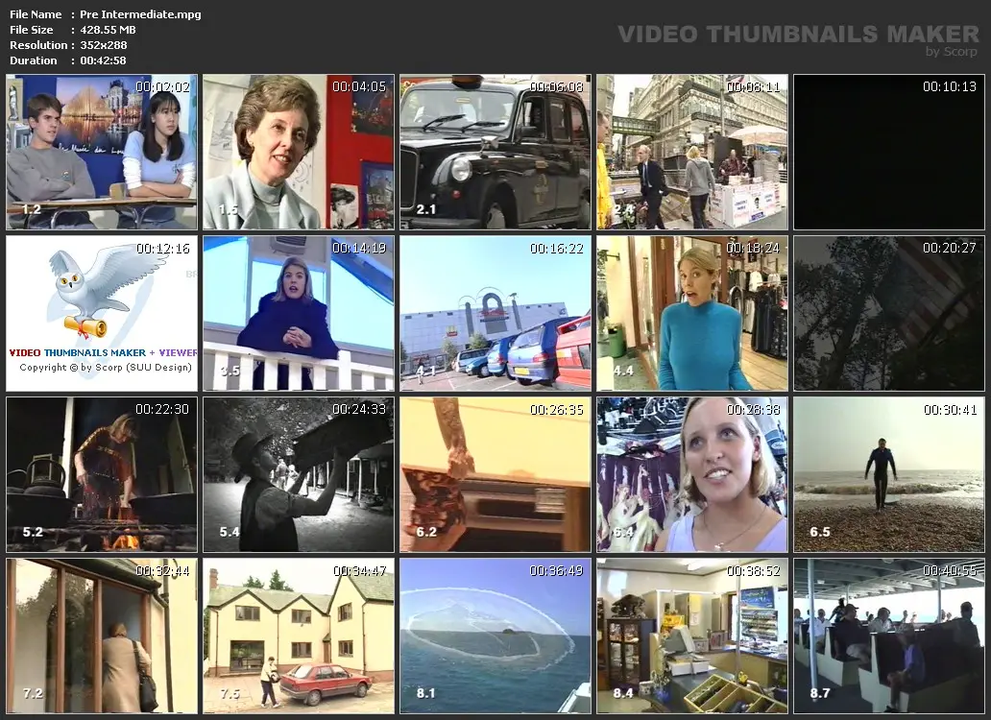Click the 'VIDEO THUMBNAILS MAKER + VIEWER' logo text
The height and width of the screenshot is (720, 991).
click(103, 353)
